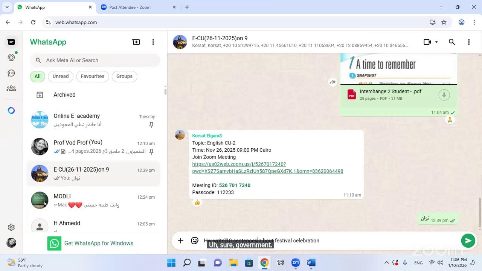Open the Chats icon in WhatsApp sidebar

coord(11,42)
